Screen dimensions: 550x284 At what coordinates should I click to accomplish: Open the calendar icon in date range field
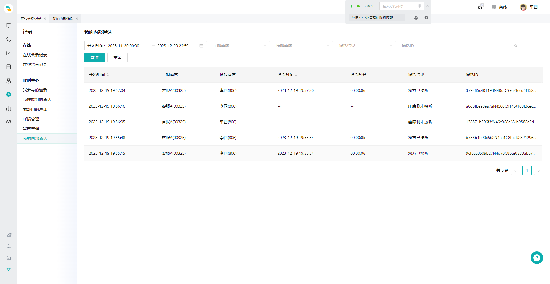(x=201, y=46)
